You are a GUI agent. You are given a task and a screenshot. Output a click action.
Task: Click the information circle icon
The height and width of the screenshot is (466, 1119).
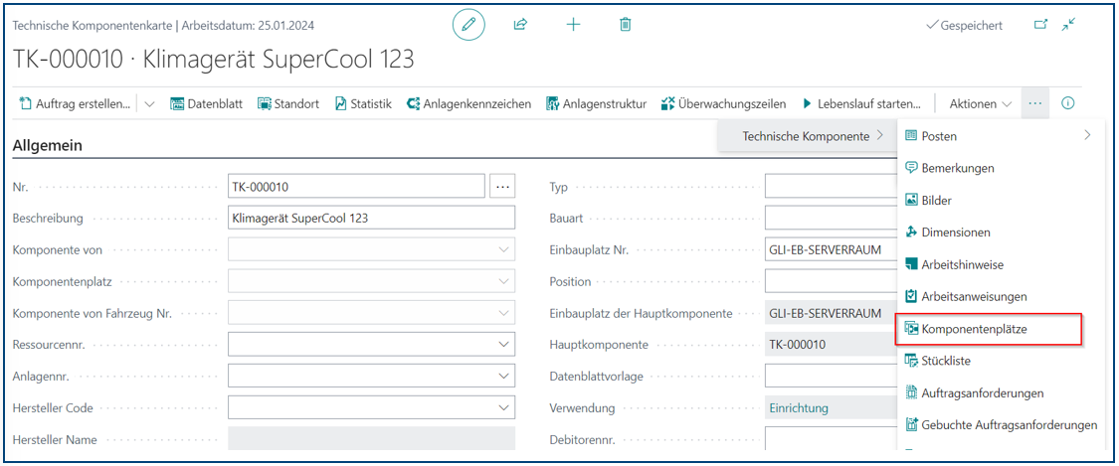[x=1067, y=103]
